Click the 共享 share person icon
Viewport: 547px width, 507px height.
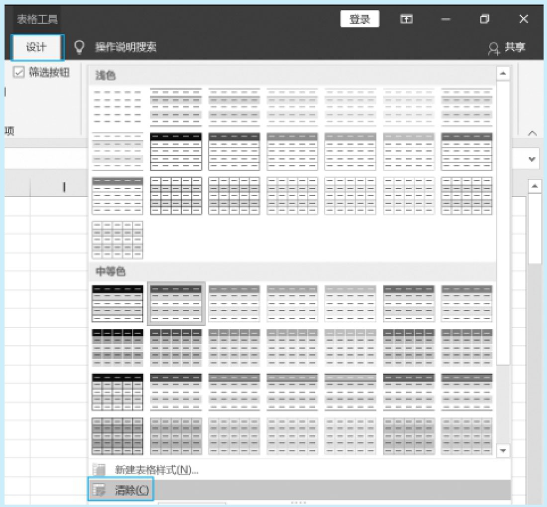[x=493, y=48]
